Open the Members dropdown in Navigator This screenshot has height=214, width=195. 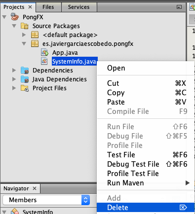[x=46, y=200]
